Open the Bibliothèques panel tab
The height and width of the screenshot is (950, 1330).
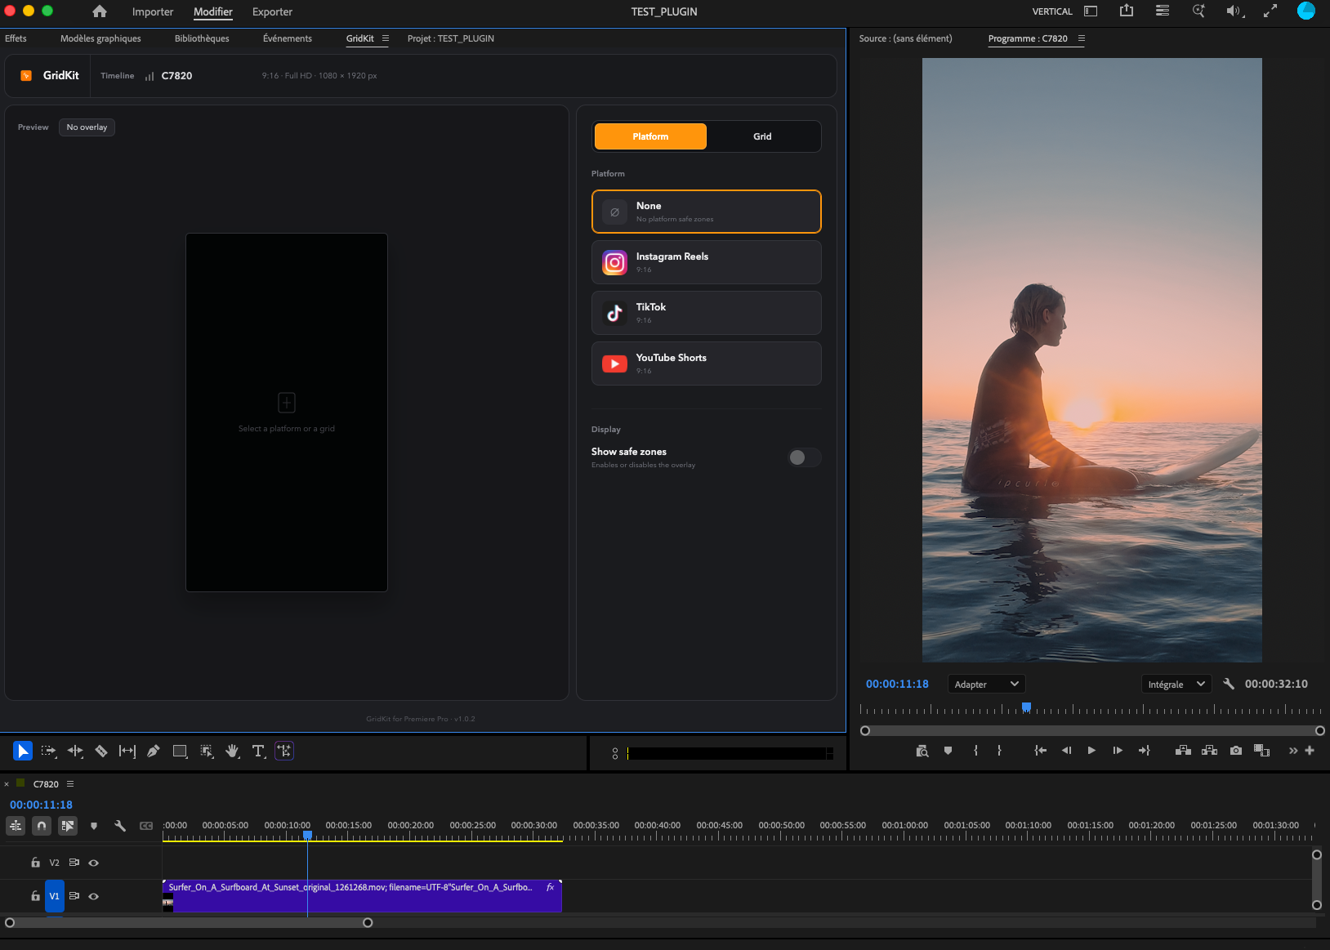[x=202, y=38]
